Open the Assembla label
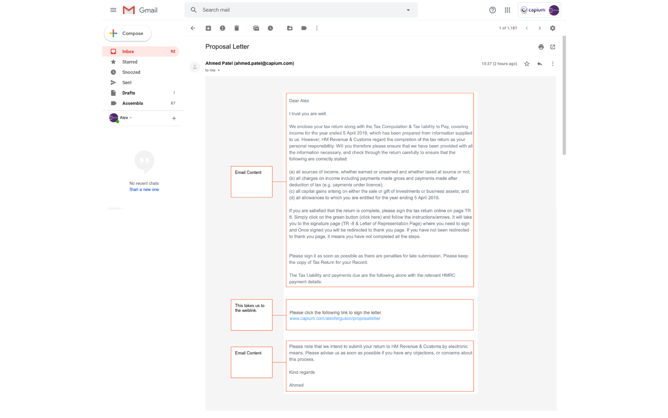 tap(140, 103)
